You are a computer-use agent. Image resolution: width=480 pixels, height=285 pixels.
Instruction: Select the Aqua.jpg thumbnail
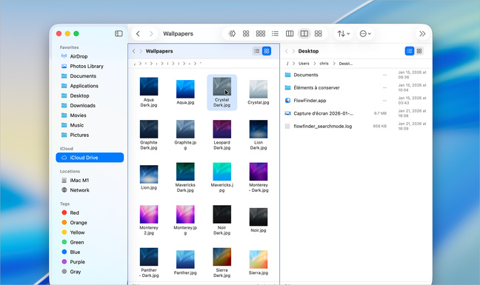tap(185, 89)
